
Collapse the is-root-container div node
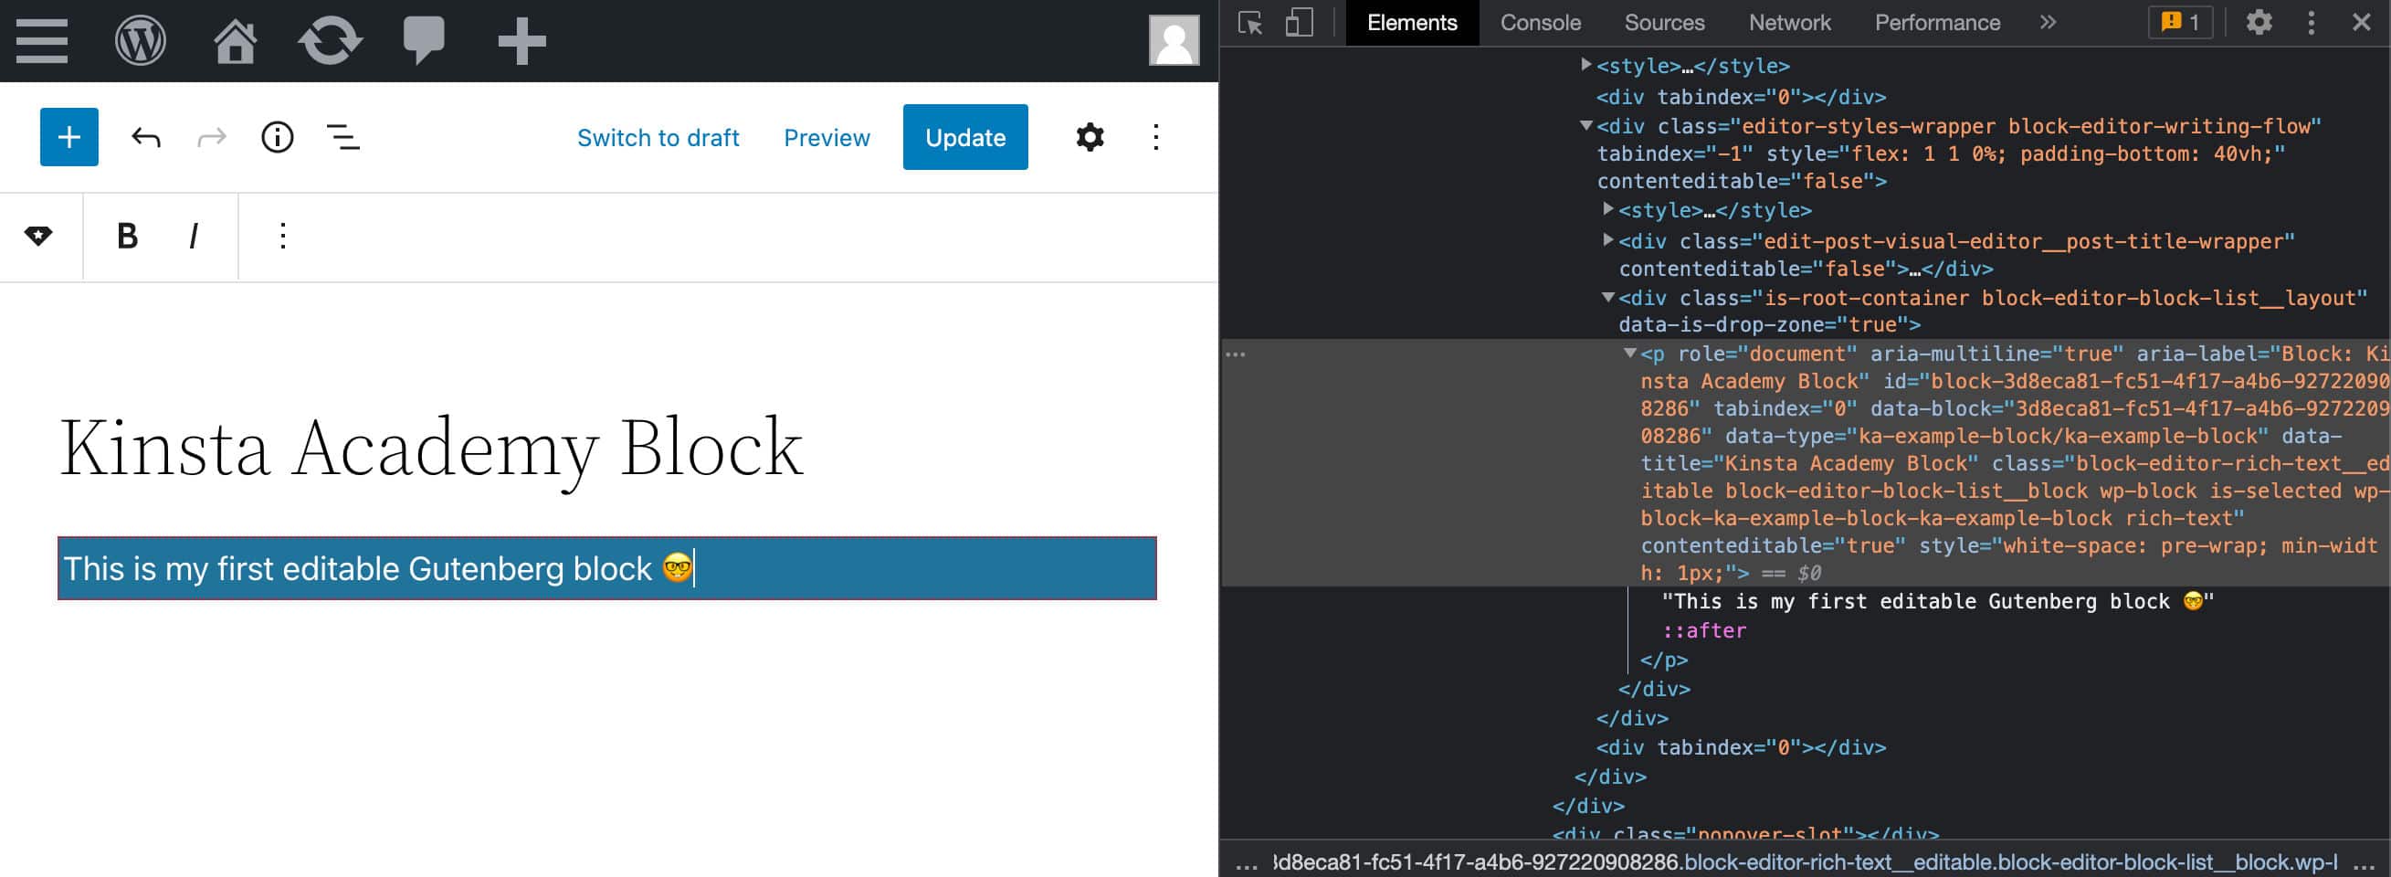[x=1607, y=297]
